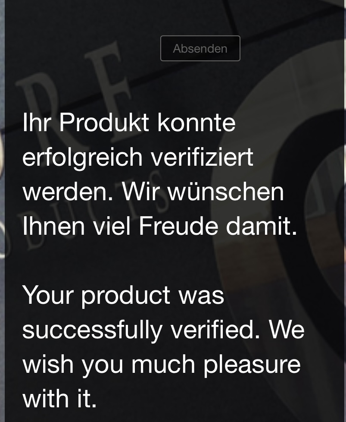The width and height of the screenshot is (346, 422).
Task: Click the Absenden button
Action: tap(200, 48)
